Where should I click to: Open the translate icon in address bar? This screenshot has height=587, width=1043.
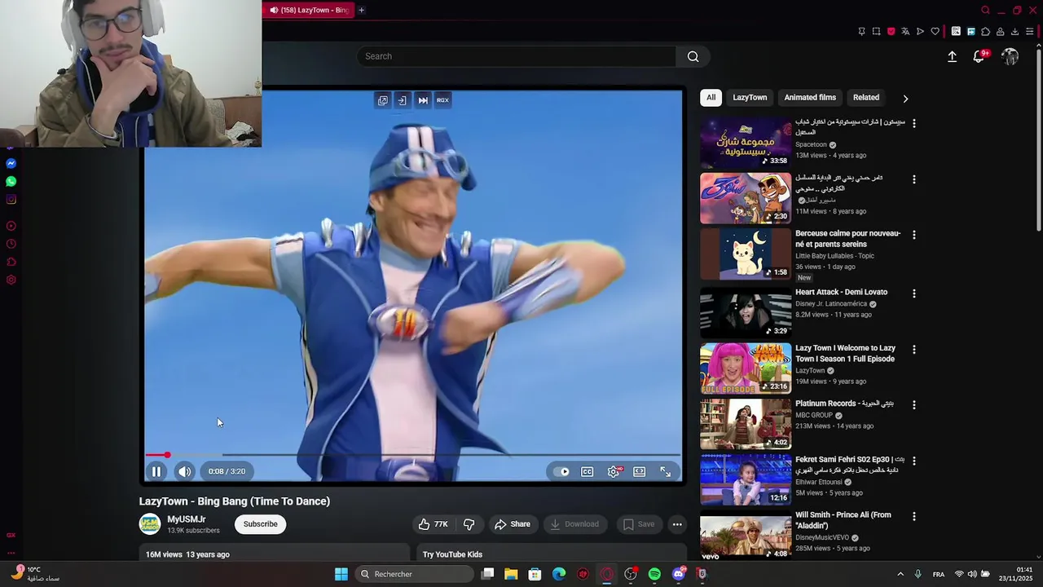[905, 32]
